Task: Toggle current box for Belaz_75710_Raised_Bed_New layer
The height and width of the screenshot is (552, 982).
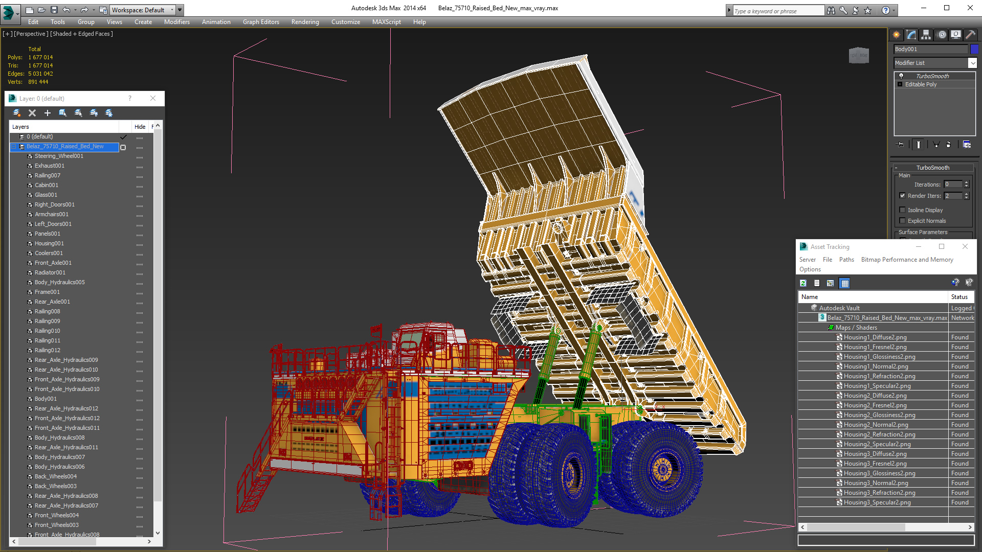Action: (123, 147)
